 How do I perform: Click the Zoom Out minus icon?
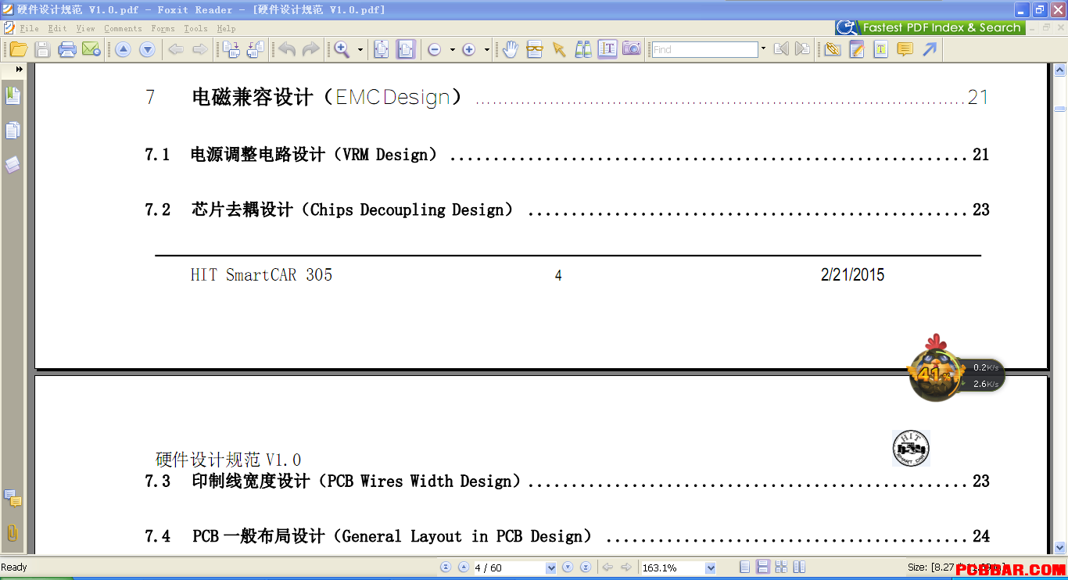(435, 49)
